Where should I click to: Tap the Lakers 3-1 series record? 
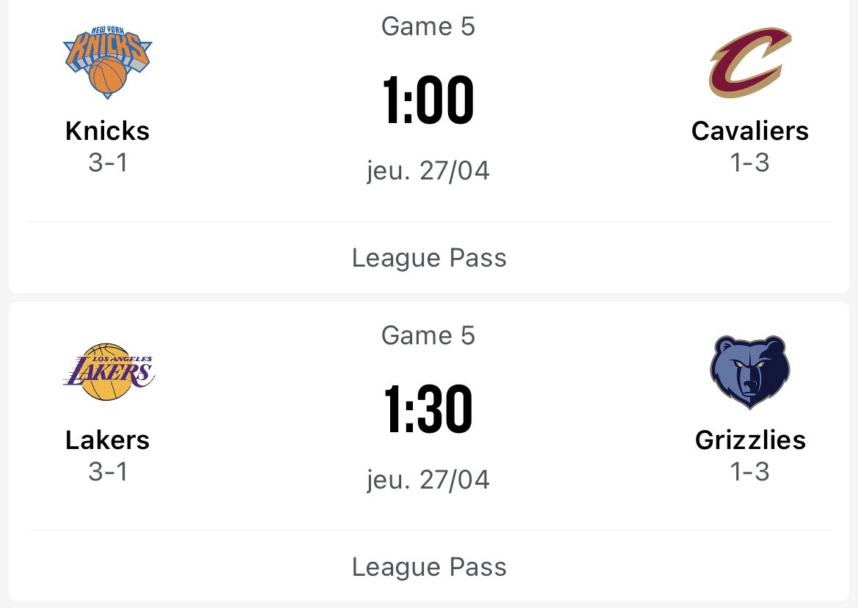coord(108,472)
